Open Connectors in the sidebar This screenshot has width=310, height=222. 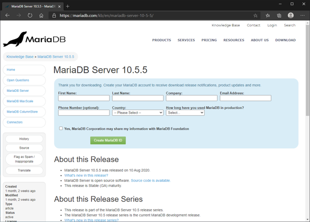(x=24, y=122)
